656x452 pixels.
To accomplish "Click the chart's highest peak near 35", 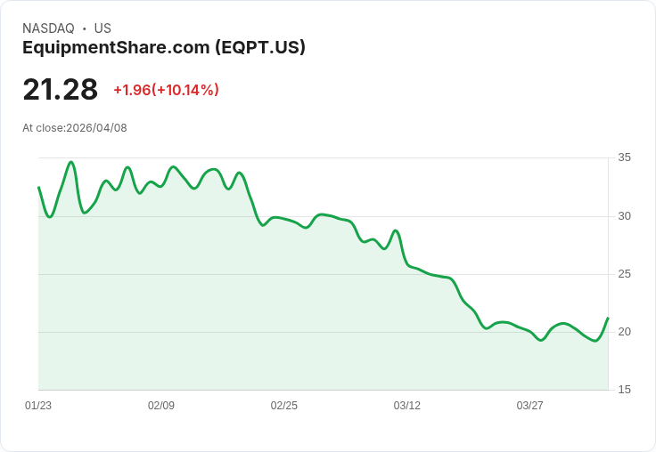I will (x=71, y=162).
